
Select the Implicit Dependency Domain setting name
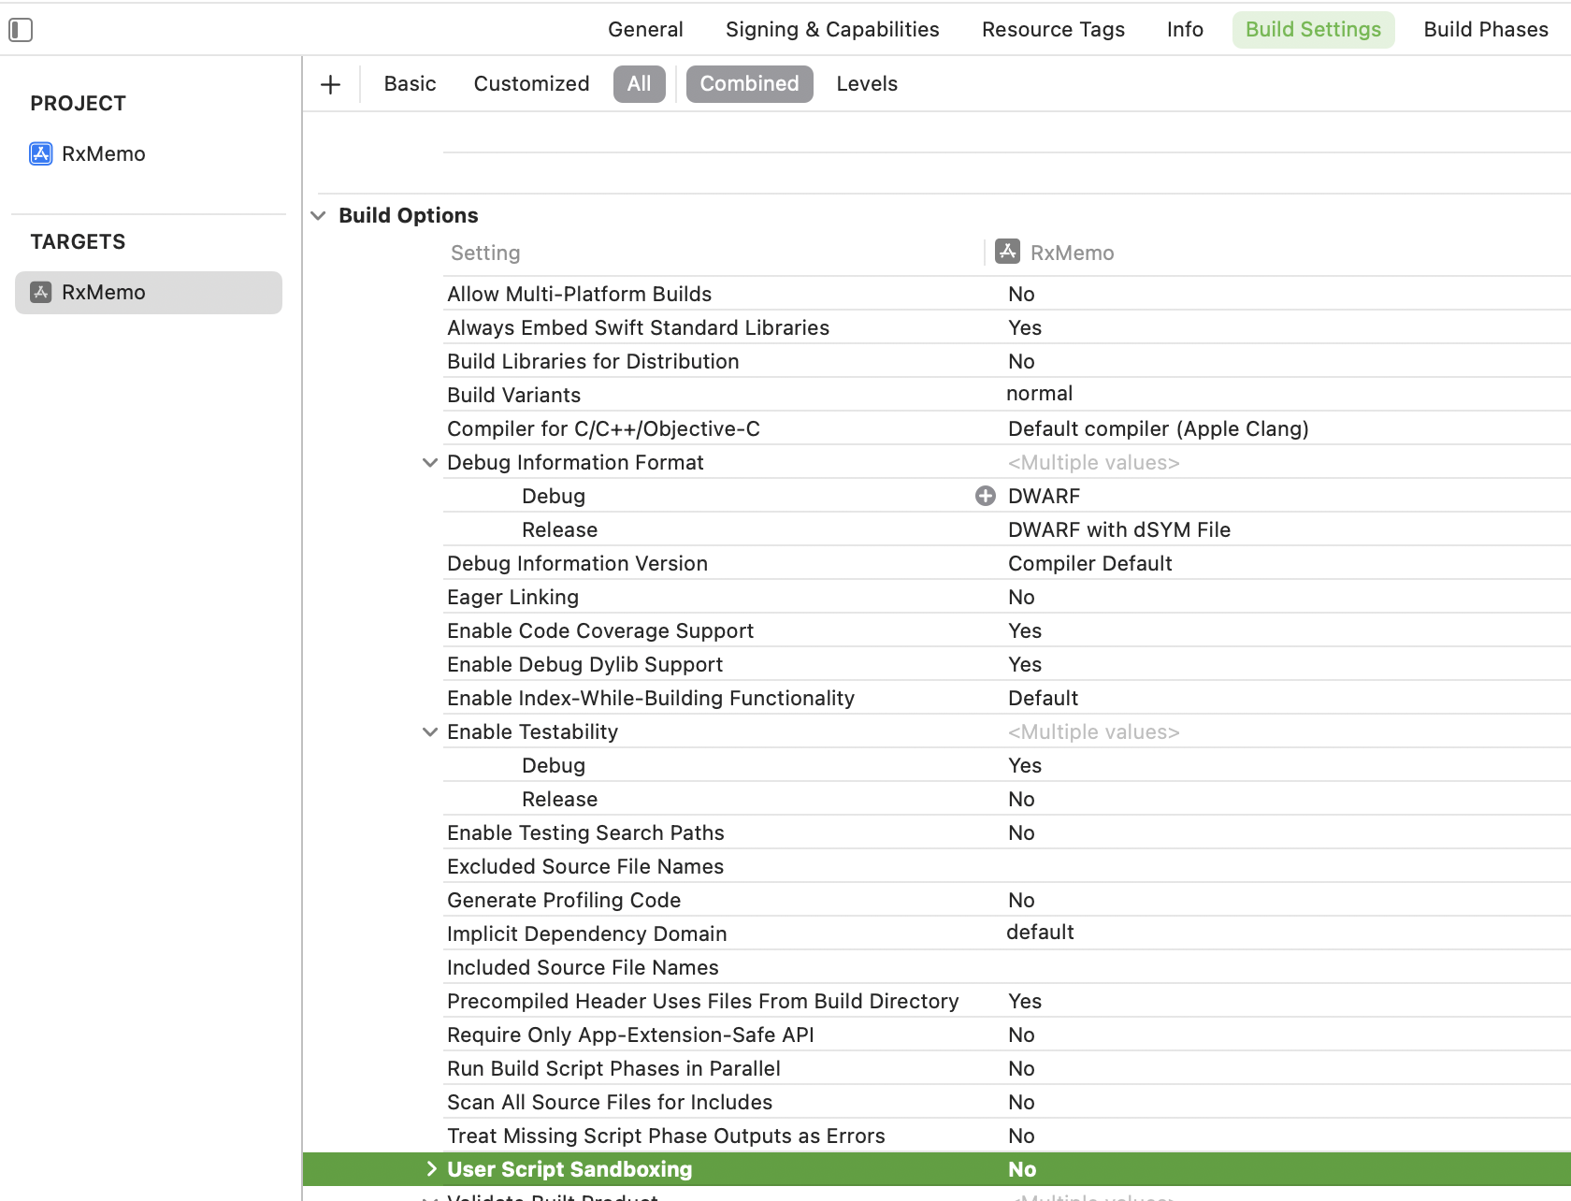(x=586, y=933)
